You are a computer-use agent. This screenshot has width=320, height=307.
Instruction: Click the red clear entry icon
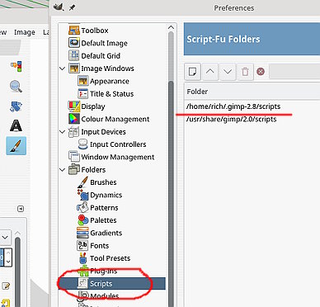(x=261, y=72)
